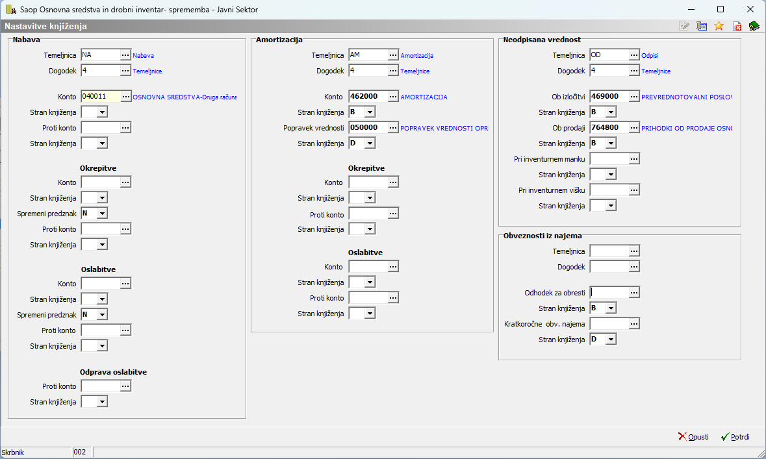Click the Potrdi confirm button
This screenshot has height=459, width=766.
735,436
